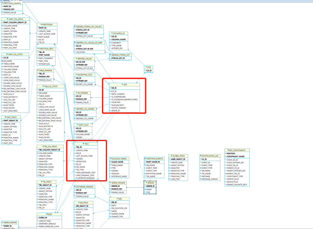
Task: Click ENABLE_VALIDATE_RELY column in KEY_CONSTRAINTS
Action: [237, 185]
